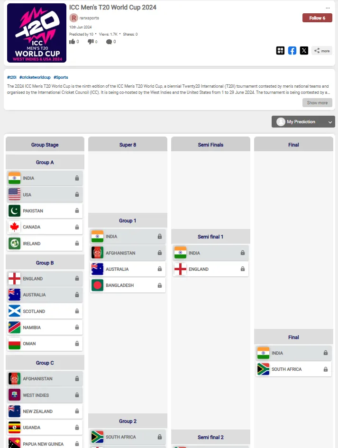This screenshot has width=338, height=448.
Task: Open the comments bubble icon
Action: click(109, 42)
